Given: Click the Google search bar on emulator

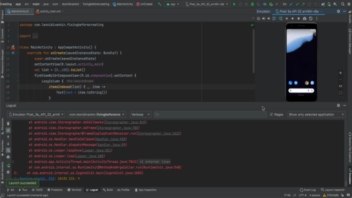Looking at the screenshot, I should click(x=301, y=90).
